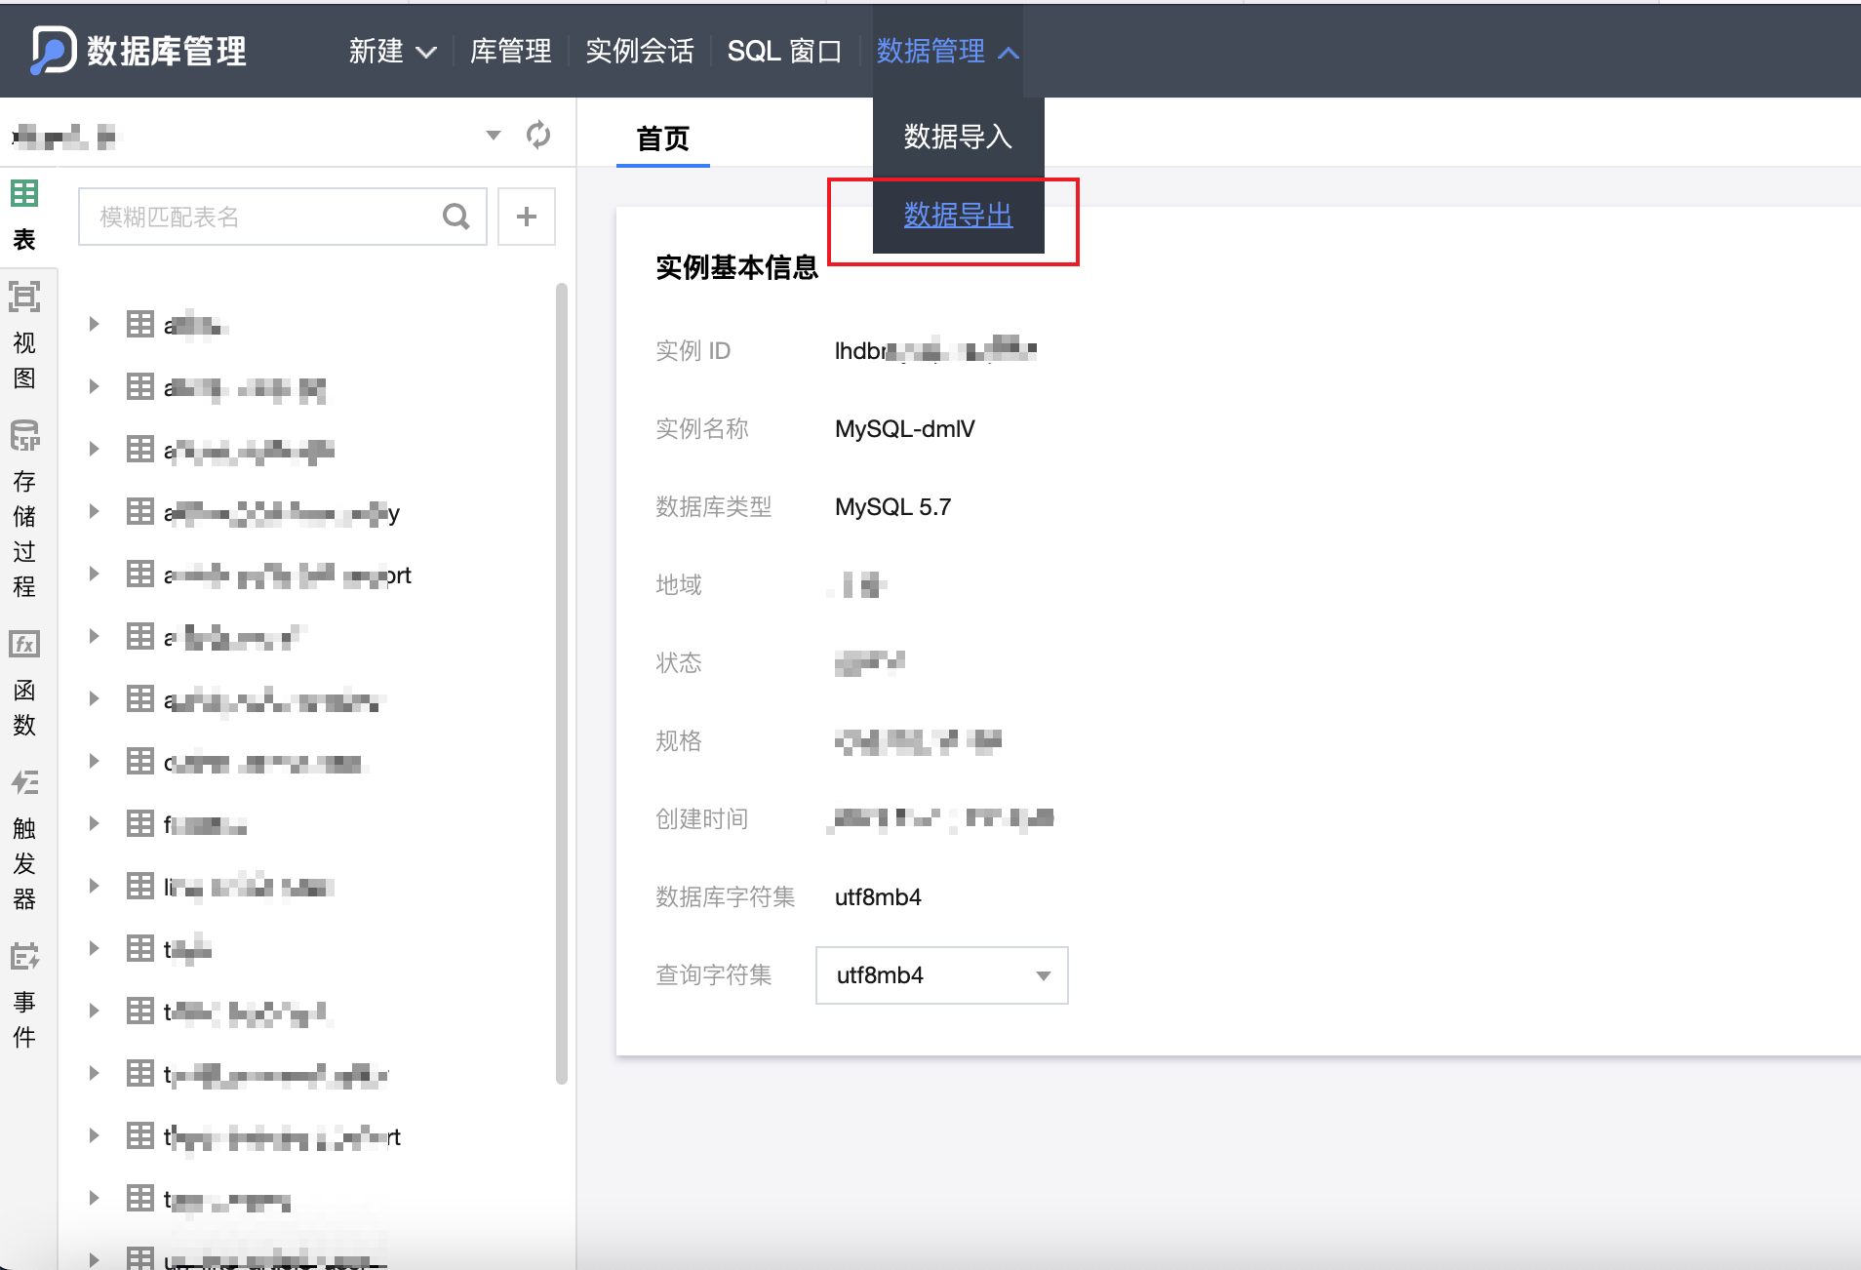
Task: Click the search magnifier in the table filter
Action: [x=455, y=216]
